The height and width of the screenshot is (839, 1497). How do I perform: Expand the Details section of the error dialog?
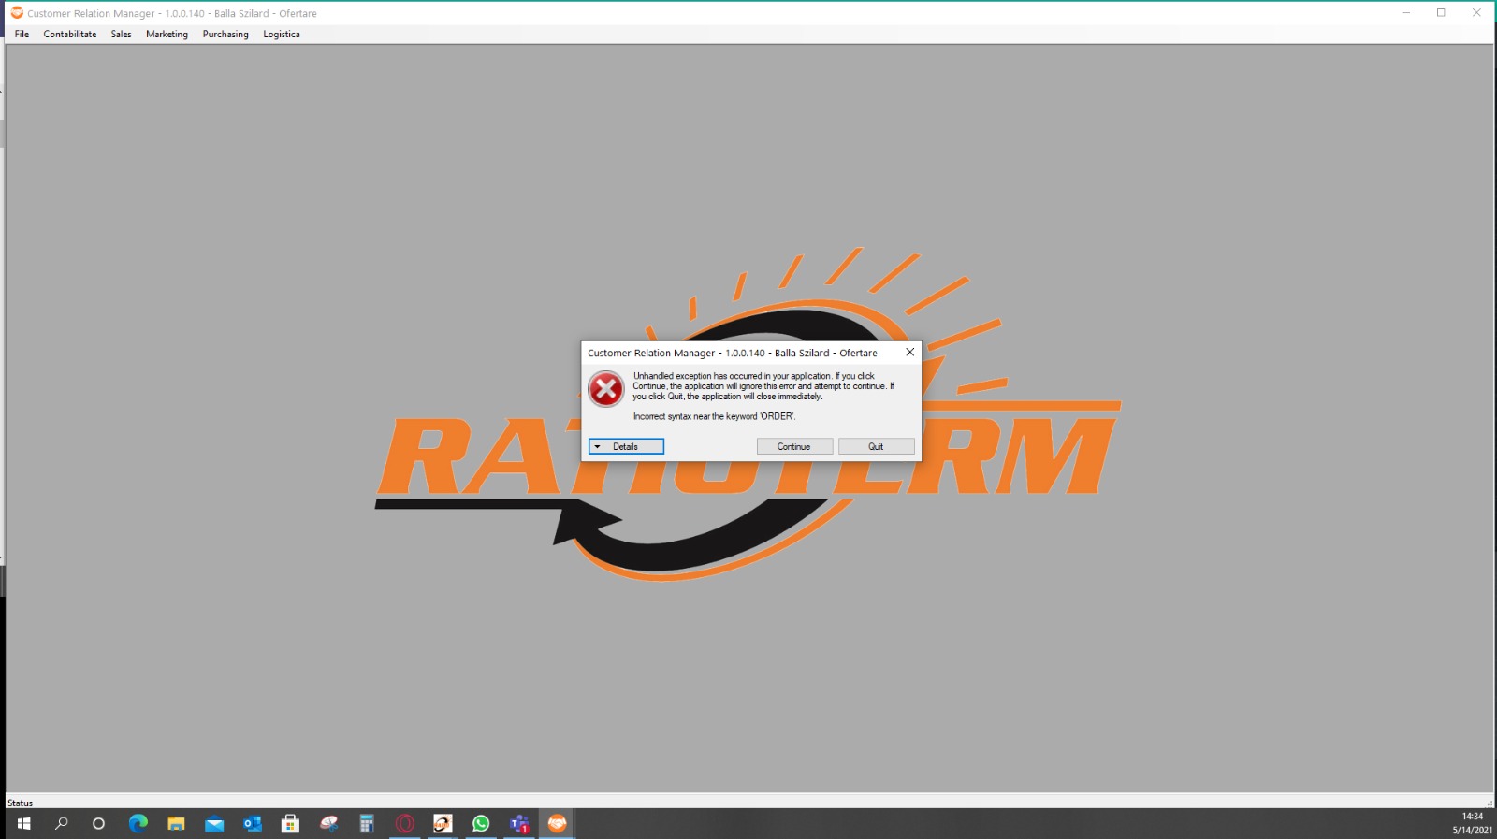coord(626,447)
